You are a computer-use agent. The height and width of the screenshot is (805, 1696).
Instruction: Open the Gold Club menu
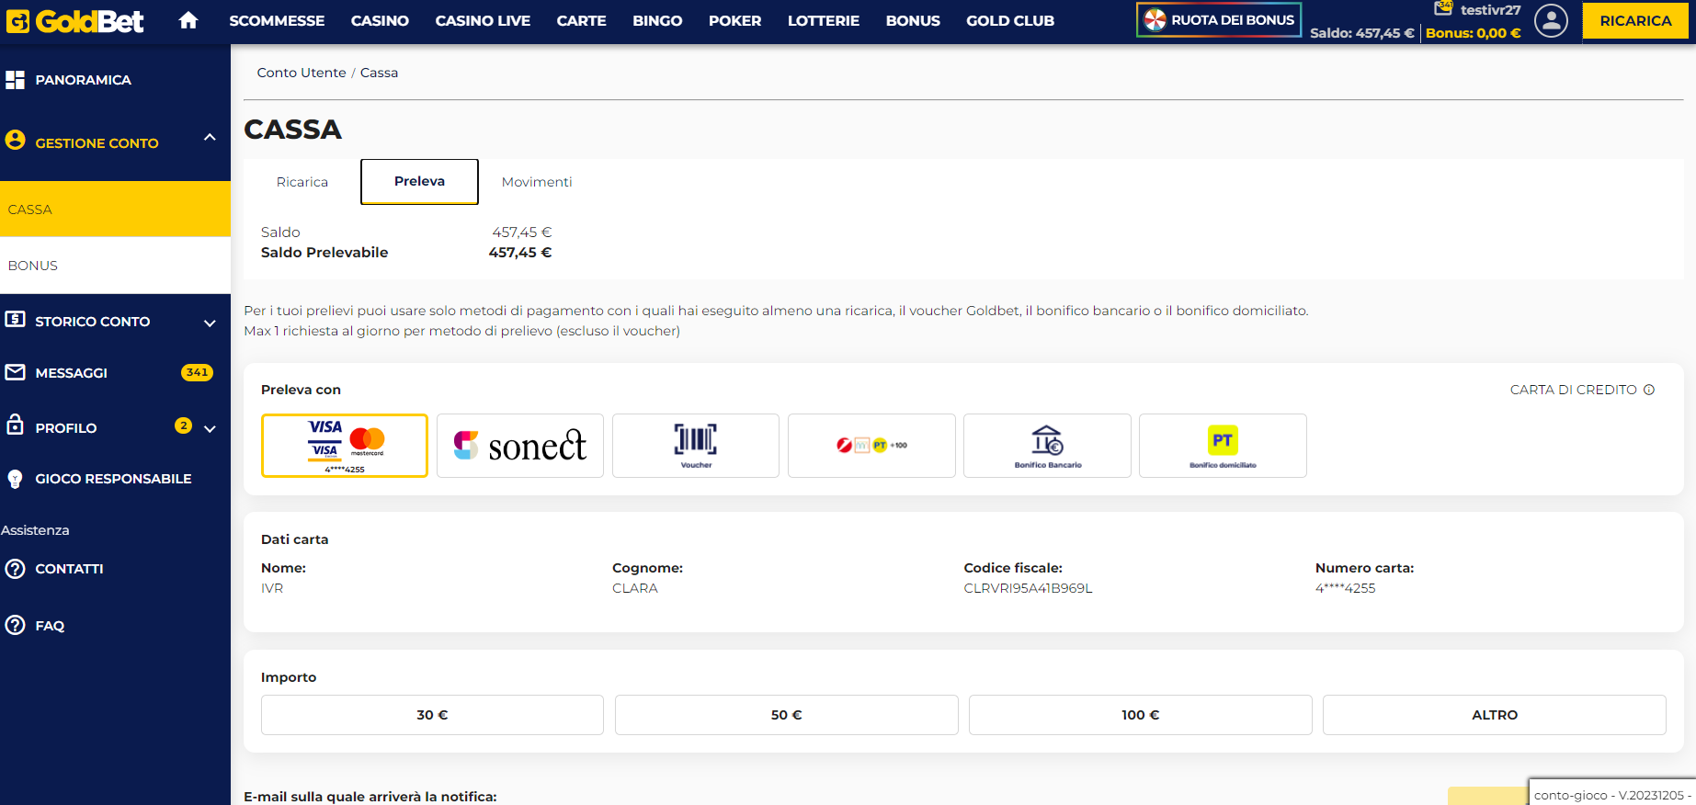(x=1010, y=20)
